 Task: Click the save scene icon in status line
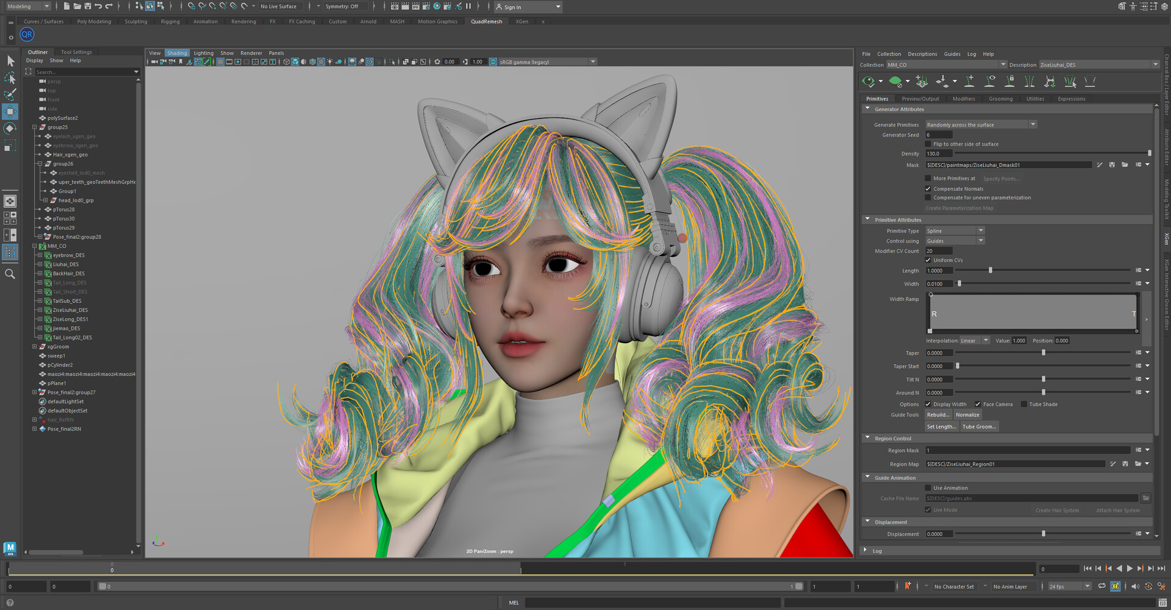pos(88,6)
